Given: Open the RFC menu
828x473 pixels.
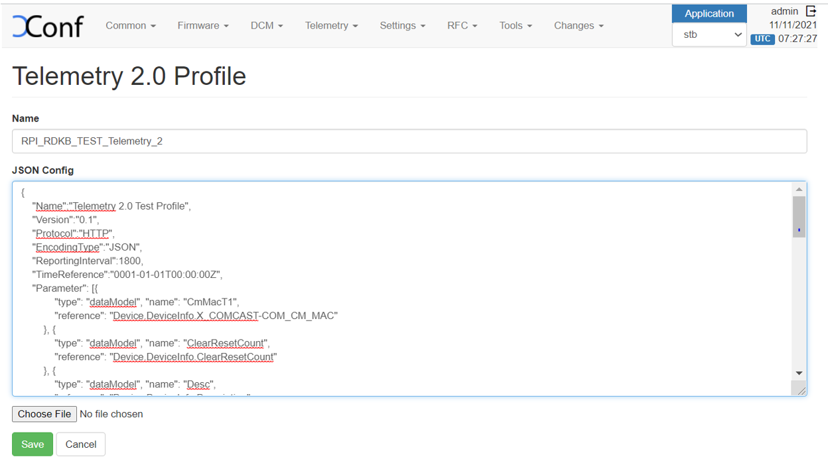Looking at the screenshot, I should tap(462, 26).
